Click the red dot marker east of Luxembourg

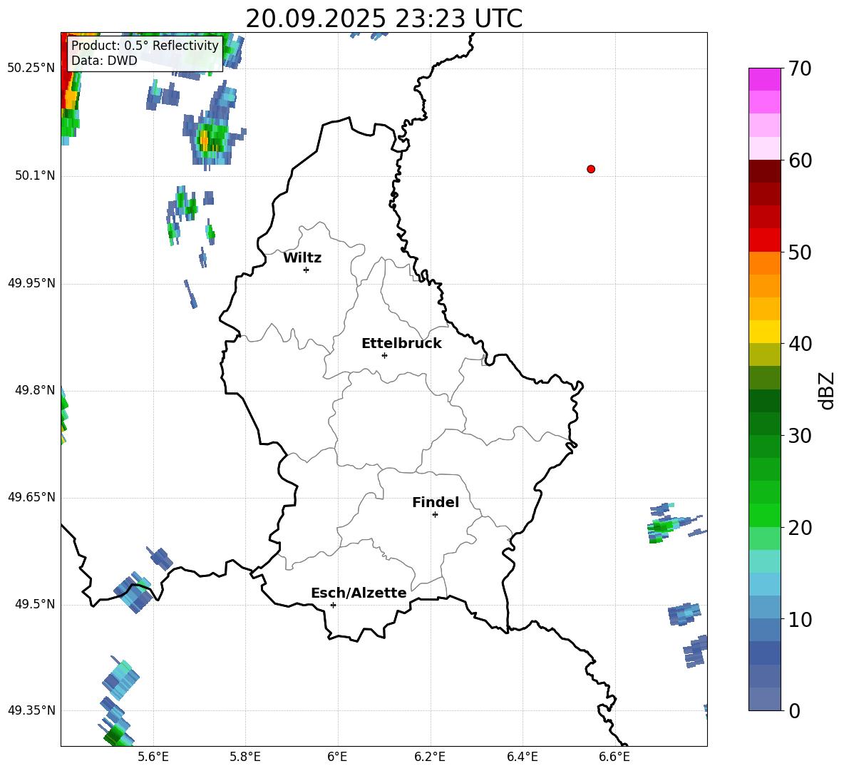click(591, 169)
